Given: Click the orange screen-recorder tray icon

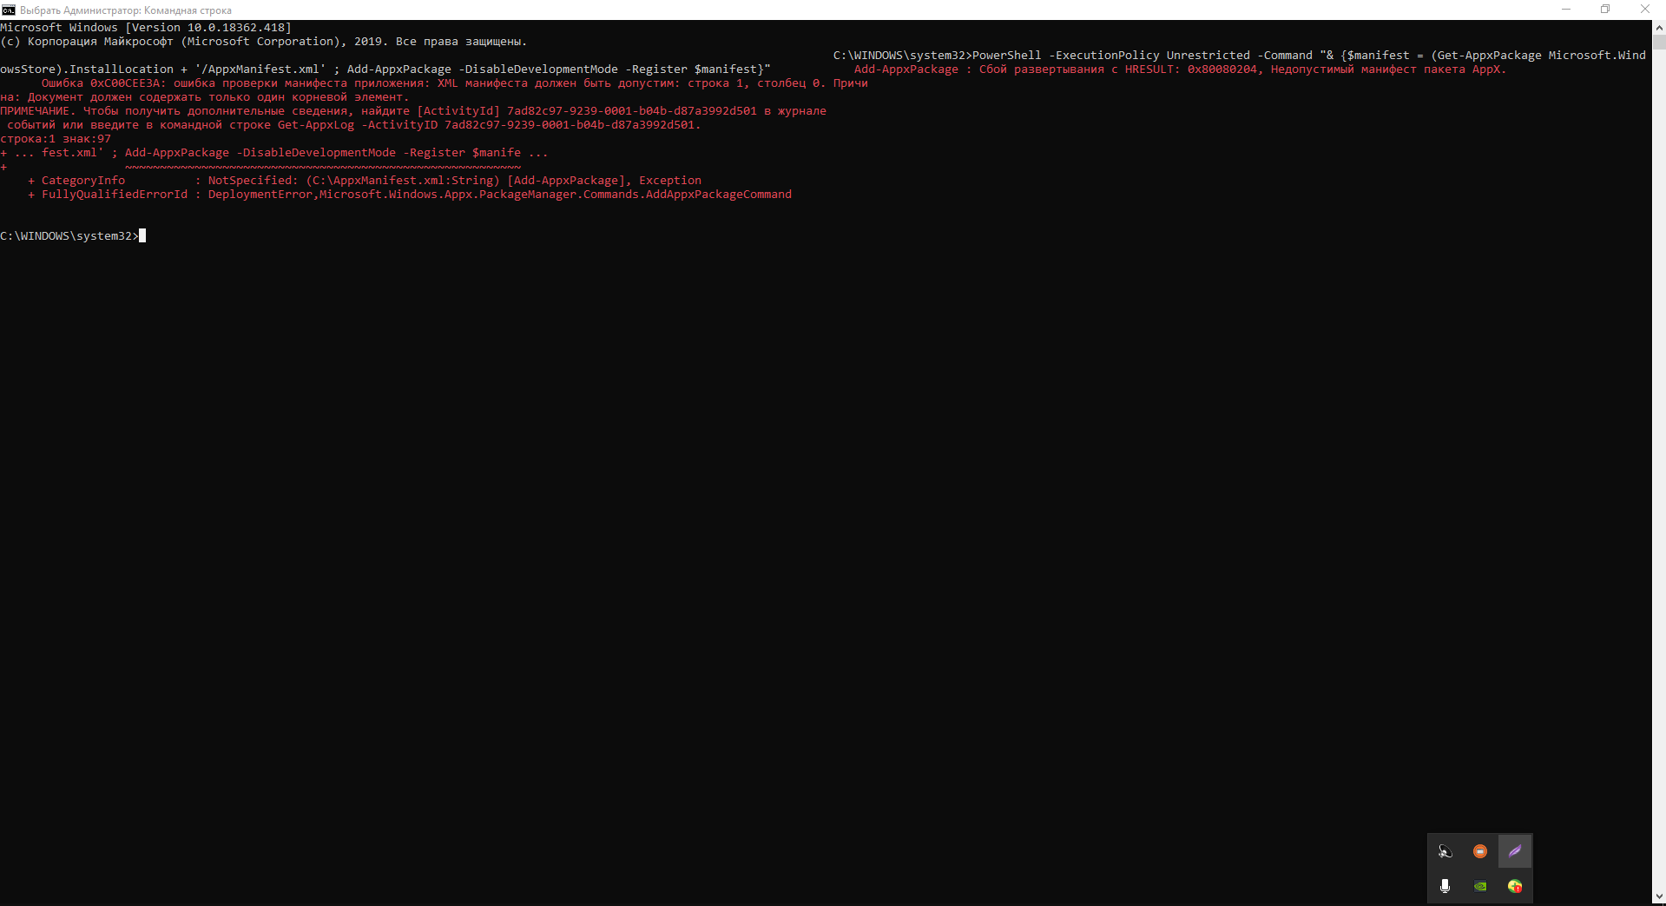Looking at the screenshot, I should (x=1480, y=851).
